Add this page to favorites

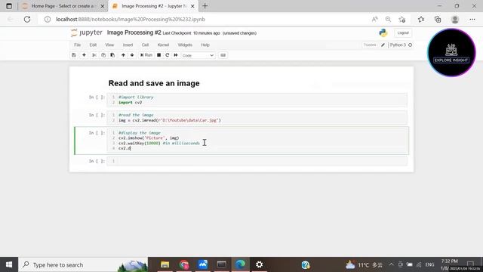pyautogui.click(x=402, y=20)
